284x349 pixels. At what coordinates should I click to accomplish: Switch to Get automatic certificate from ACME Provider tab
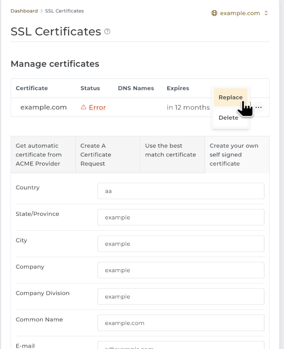43,155
